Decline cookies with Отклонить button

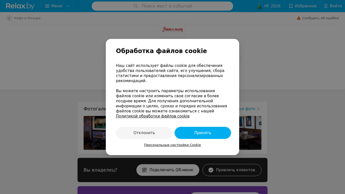tap(144, 133)
